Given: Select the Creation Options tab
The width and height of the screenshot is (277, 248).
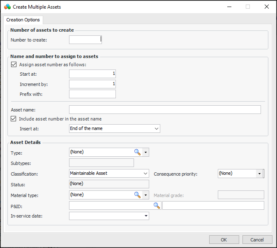Looking at the screenshot, I should (x=23, y=20).
